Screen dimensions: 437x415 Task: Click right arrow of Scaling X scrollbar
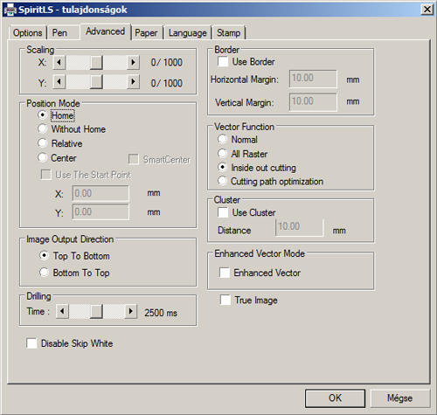click(133, 62)
